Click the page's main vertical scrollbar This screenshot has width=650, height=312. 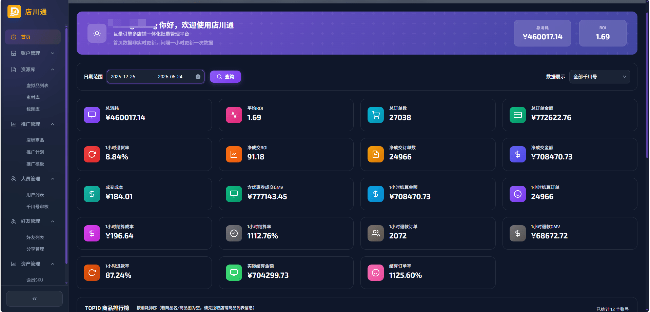click(x=647, y=85)
